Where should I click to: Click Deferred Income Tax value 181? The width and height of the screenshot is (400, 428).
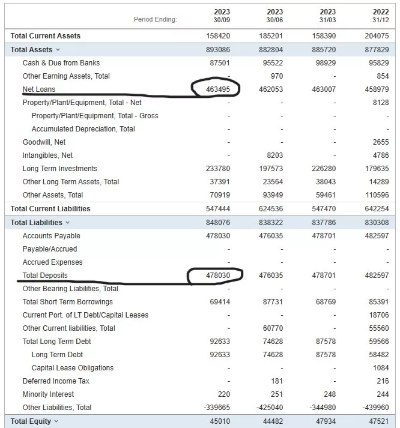click(x=277, y=381)
